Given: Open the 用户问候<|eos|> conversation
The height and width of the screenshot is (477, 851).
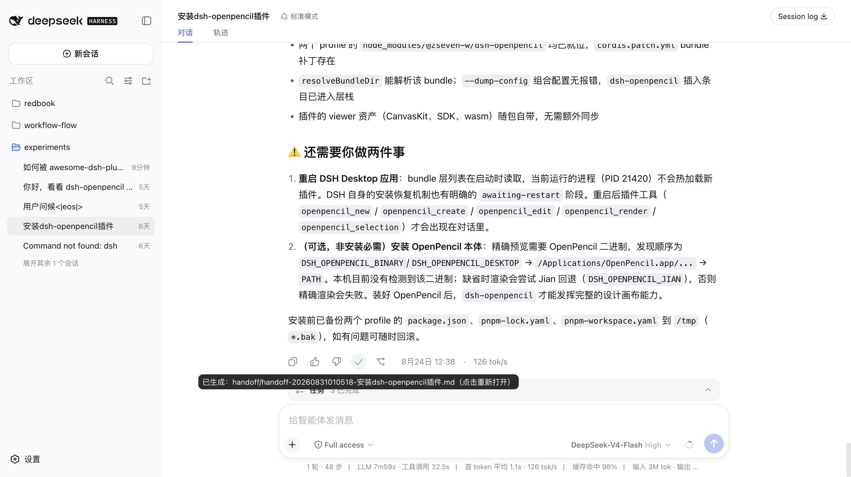Looking at the screenshot, I should coord(80,207).
